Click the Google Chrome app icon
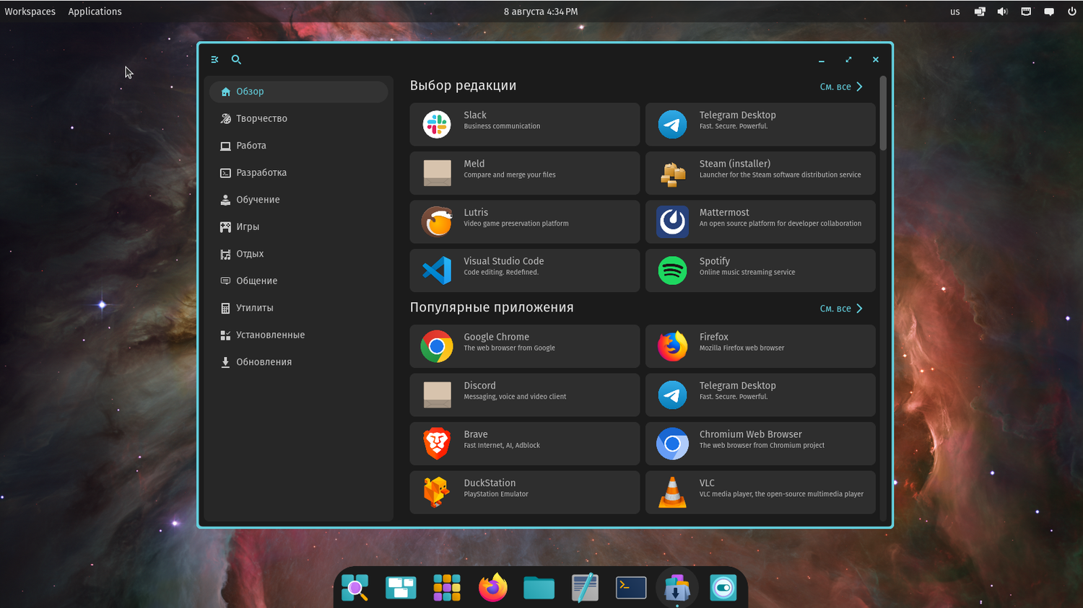This screenshot has width=1083, height=608. click(437, 346)
